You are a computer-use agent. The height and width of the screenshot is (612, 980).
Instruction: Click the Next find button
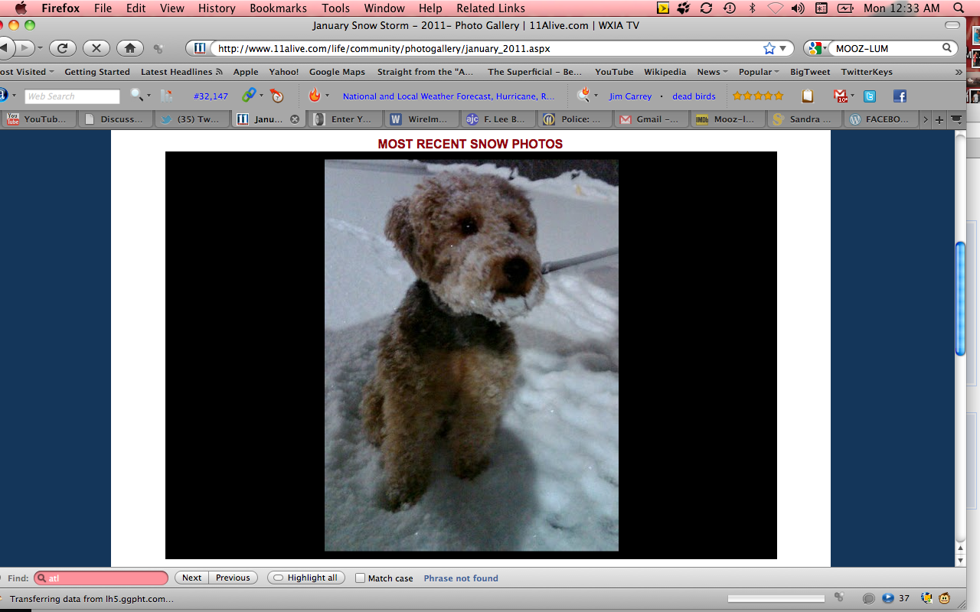[191, 578]
